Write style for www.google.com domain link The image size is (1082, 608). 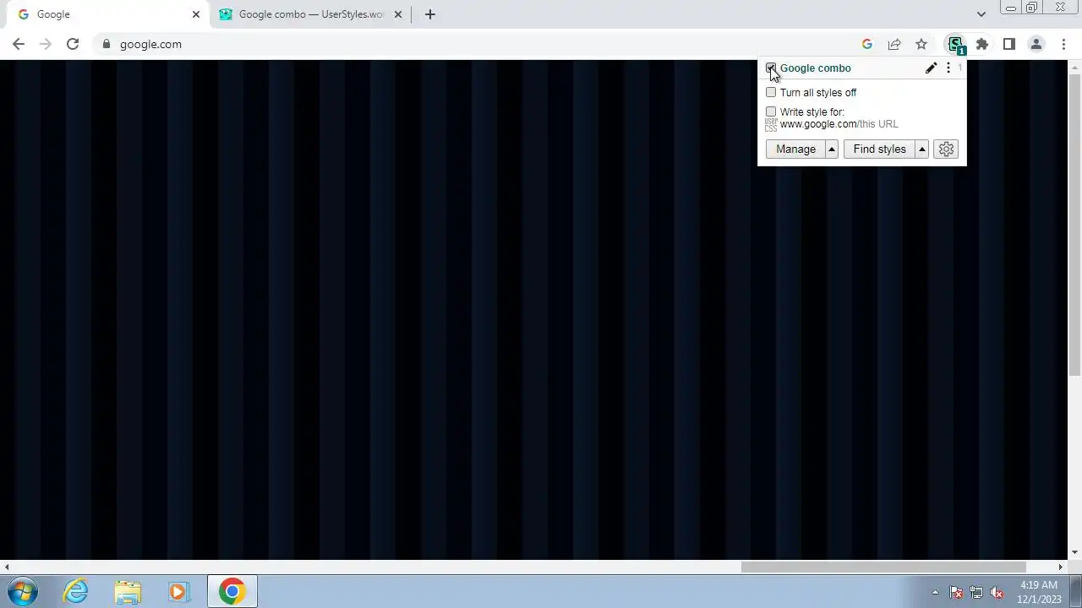[x=818, y=124]
